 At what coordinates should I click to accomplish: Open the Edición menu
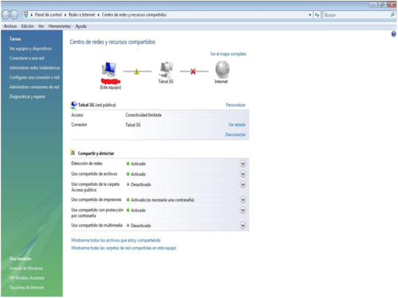click(27, 26)
